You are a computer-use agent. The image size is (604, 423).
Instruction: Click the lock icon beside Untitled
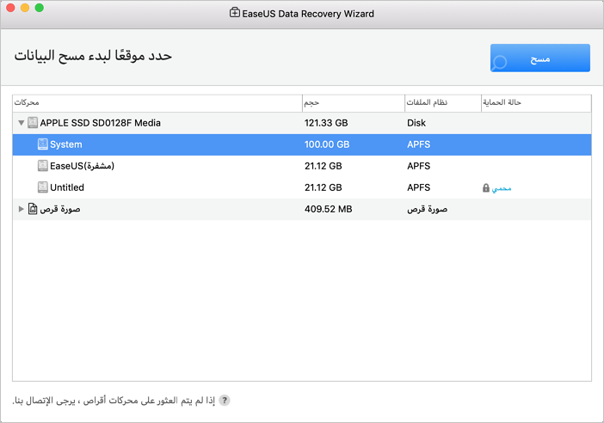point(486,187)
